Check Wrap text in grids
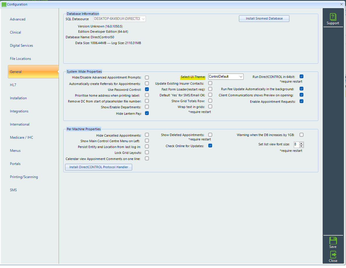Image resolution: width=346 pixels, height=268 pixels. 210,107
